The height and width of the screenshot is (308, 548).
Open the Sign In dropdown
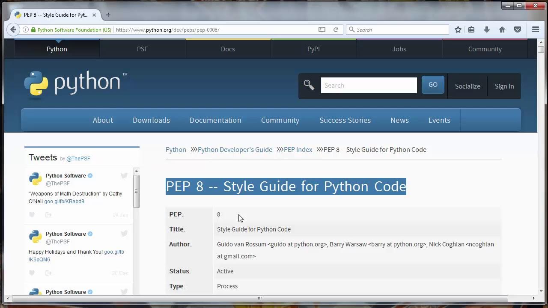[504, 86]
